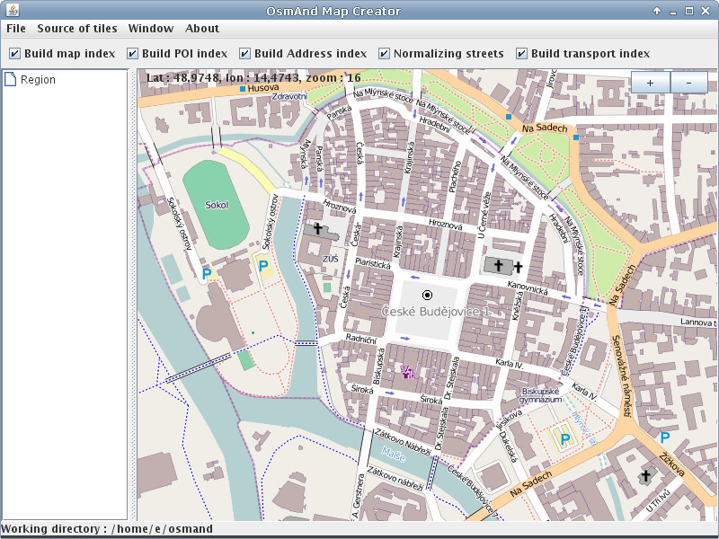Click the church cross icon near Piaristická
This screenshot has width=719, height=539.
click(317, 228)
